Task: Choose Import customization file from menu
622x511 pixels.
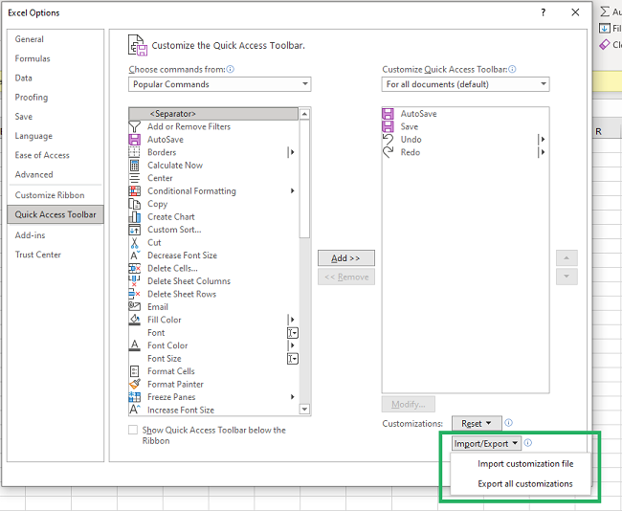Action: point(524,464)
